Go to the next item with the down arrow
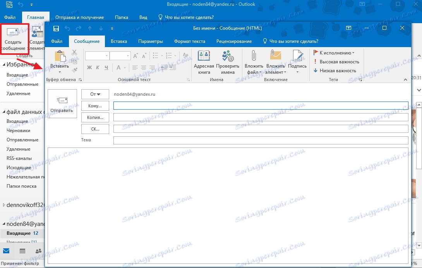This screenshot has height=268, width=422. tap(101, 29)
